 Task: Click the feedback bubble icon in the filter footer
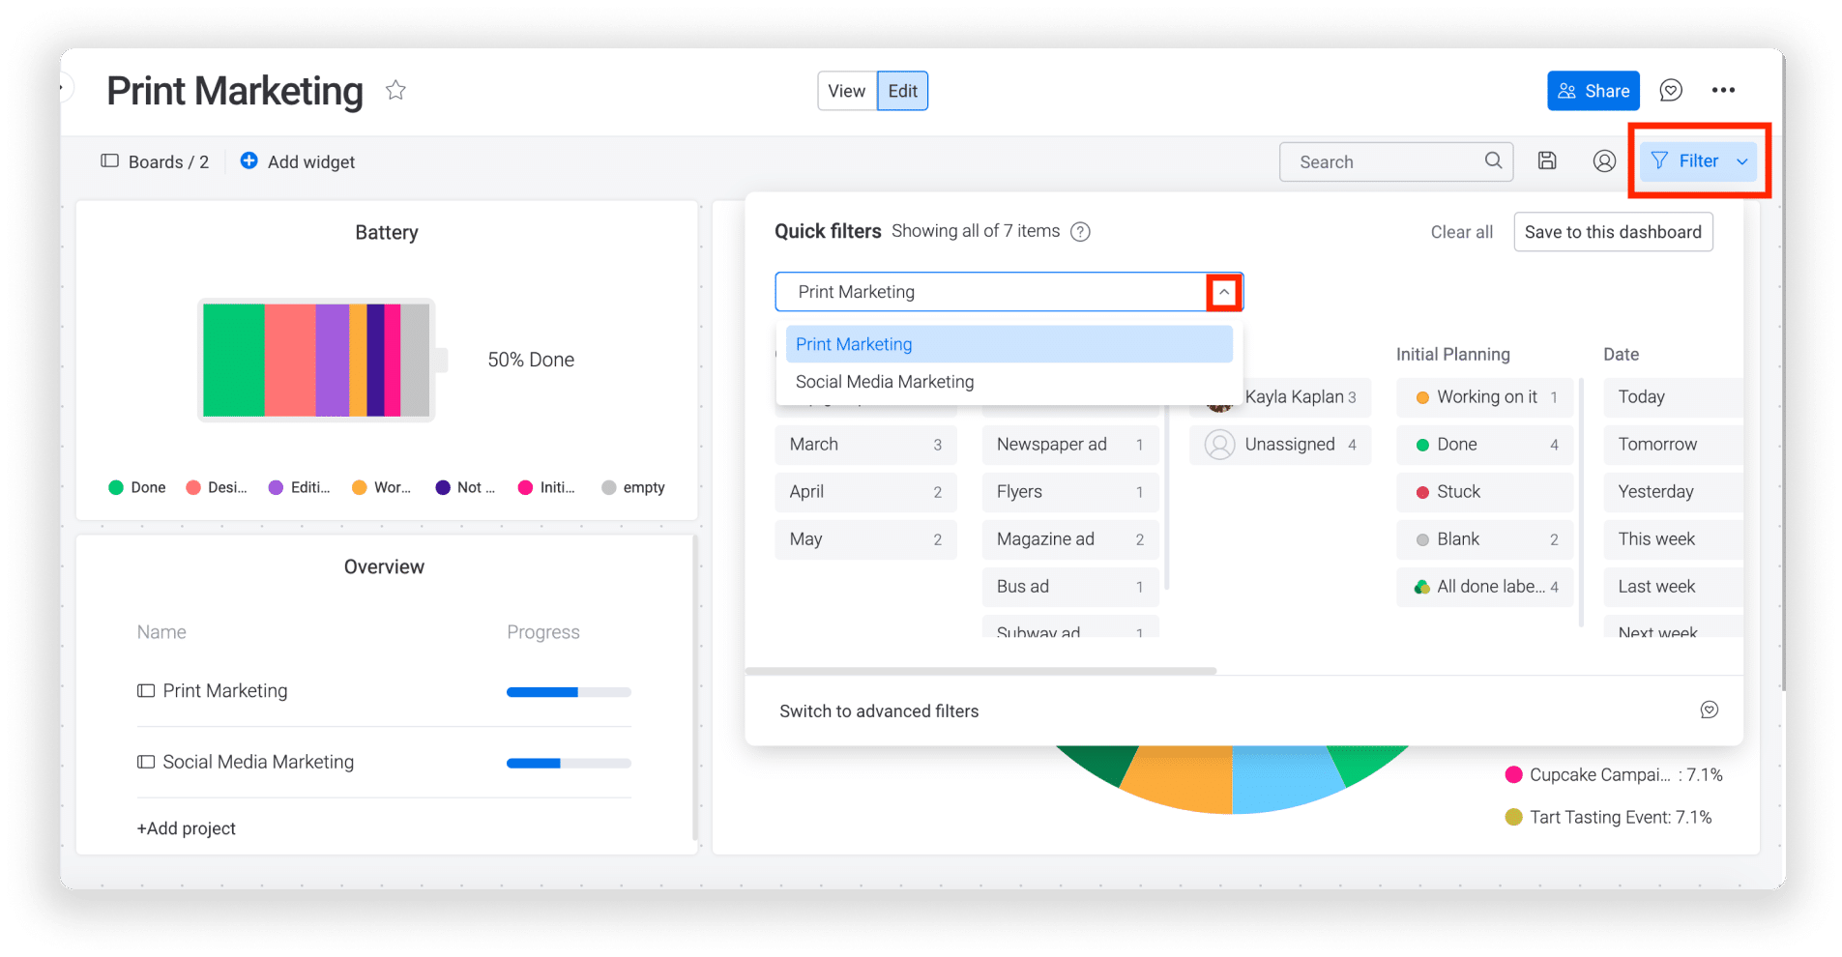1710,710
